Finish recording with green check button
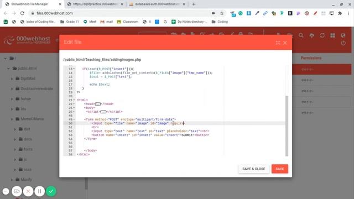Viewport: 354px width, 199px height. (x=51, y=191)
